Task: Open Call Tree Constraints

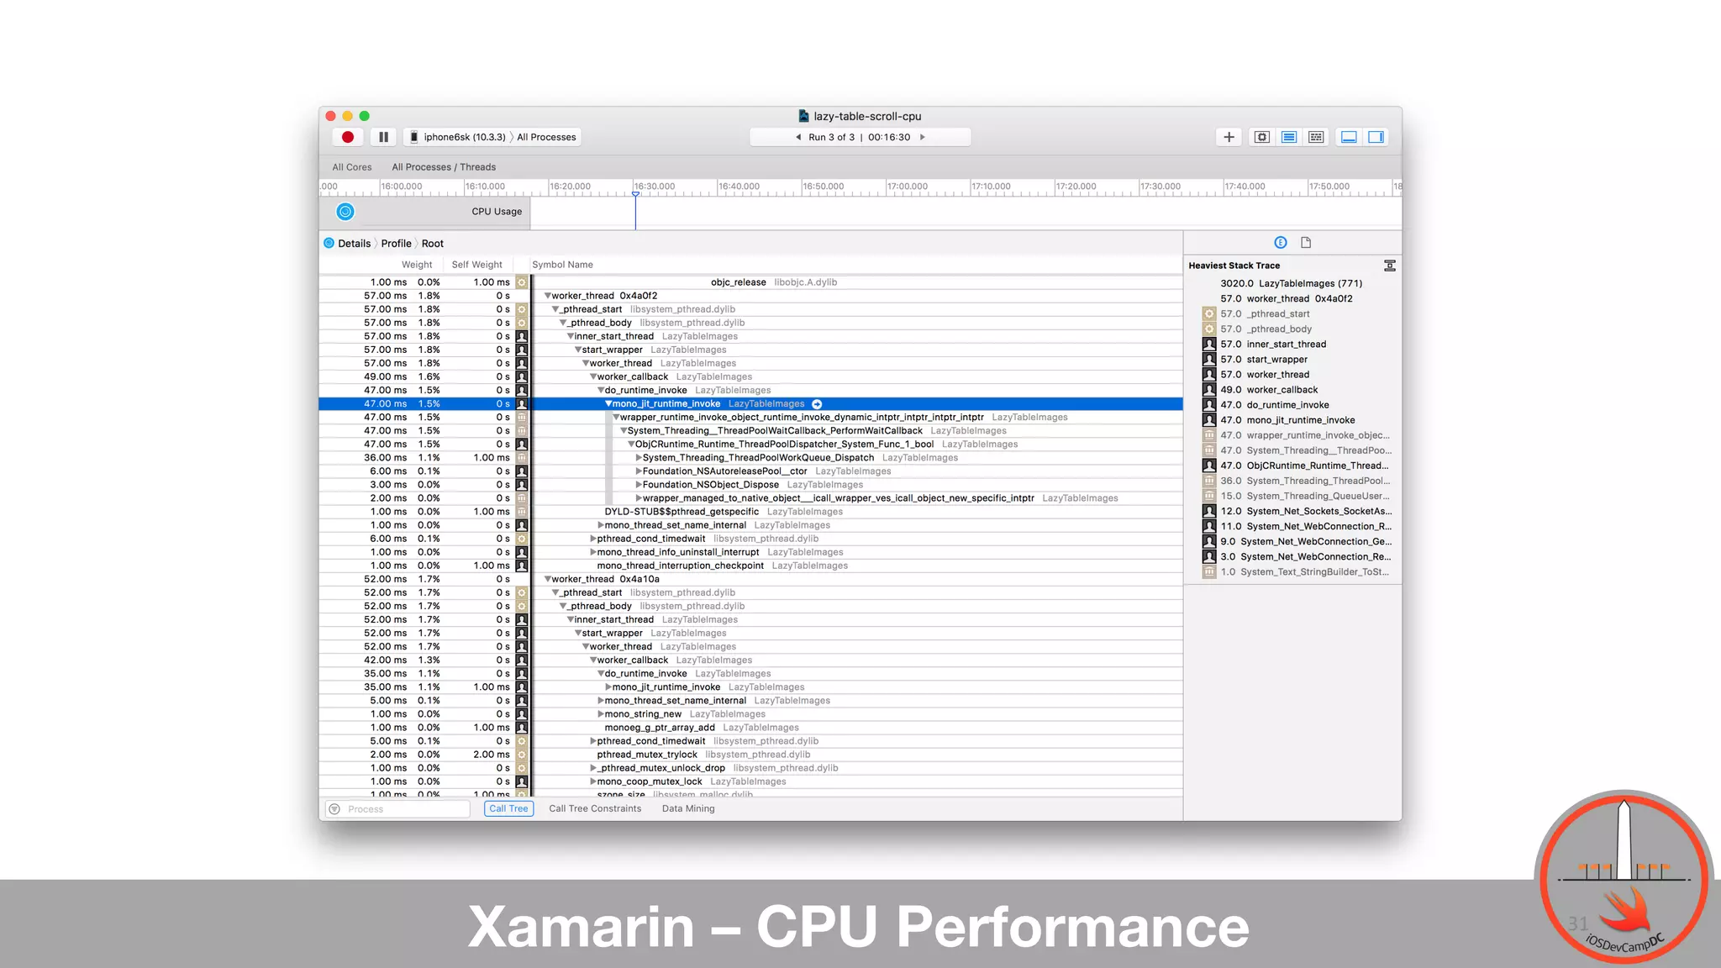Action: pos(595,809)
